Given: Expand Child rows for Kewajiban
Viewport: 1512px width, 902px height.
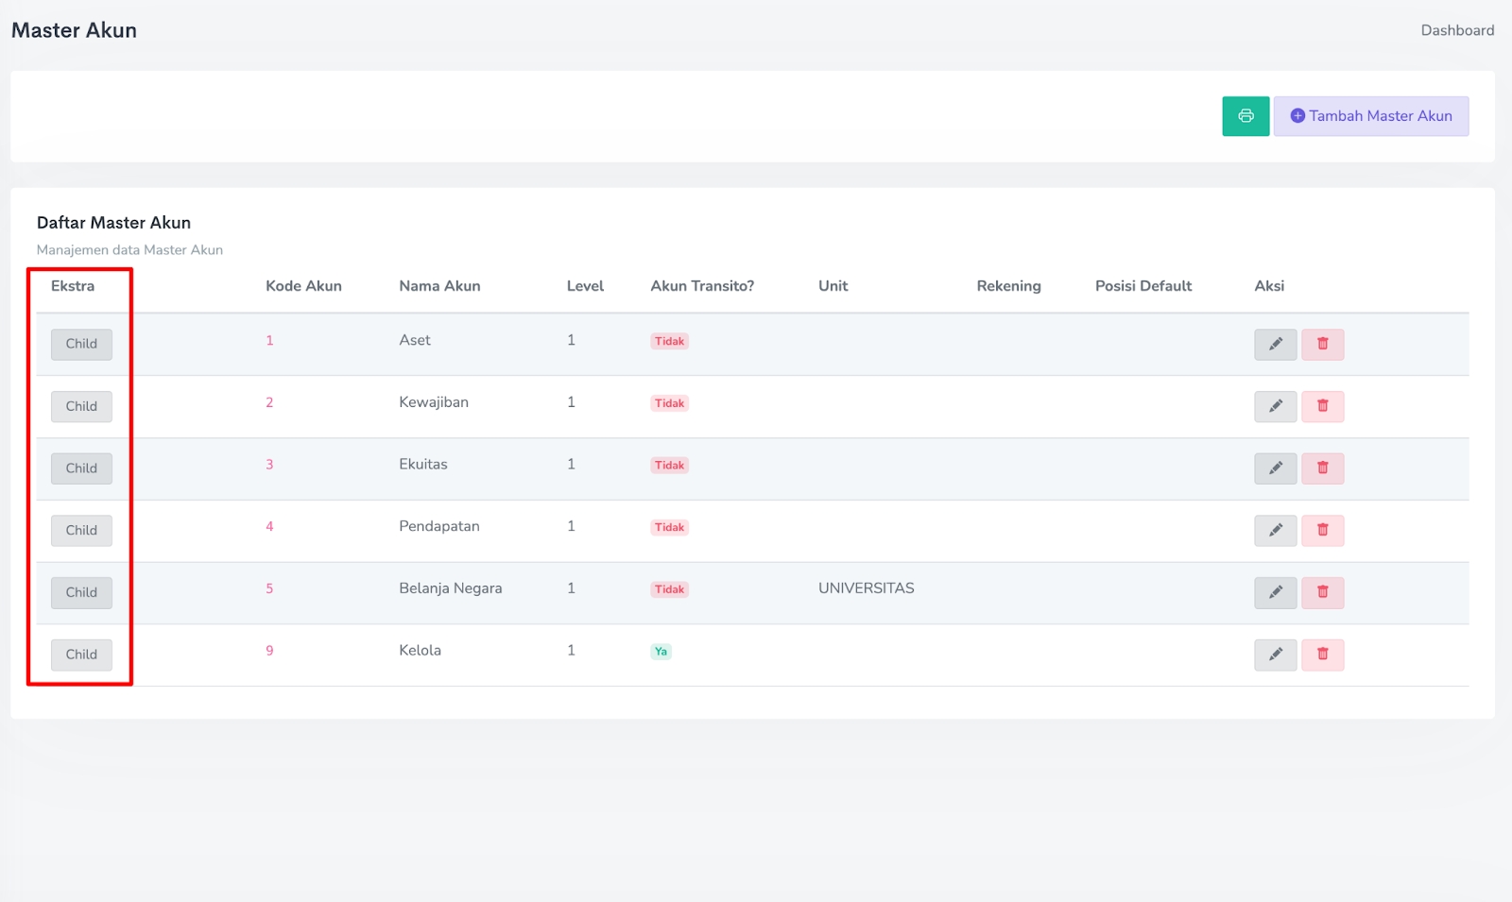Looking at the screenshot, I should point(81,406).
